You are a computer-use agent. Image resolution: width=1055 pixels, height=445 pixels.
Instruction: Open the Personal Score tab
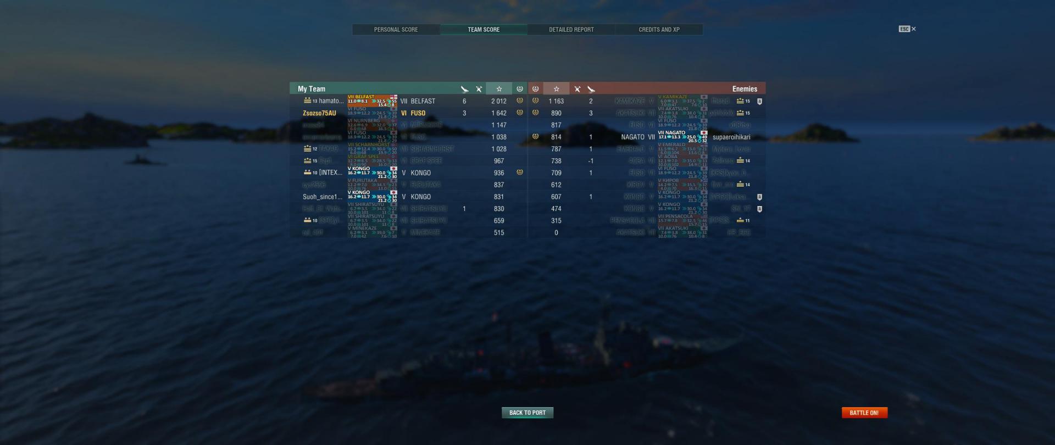[x=396, y=30]
